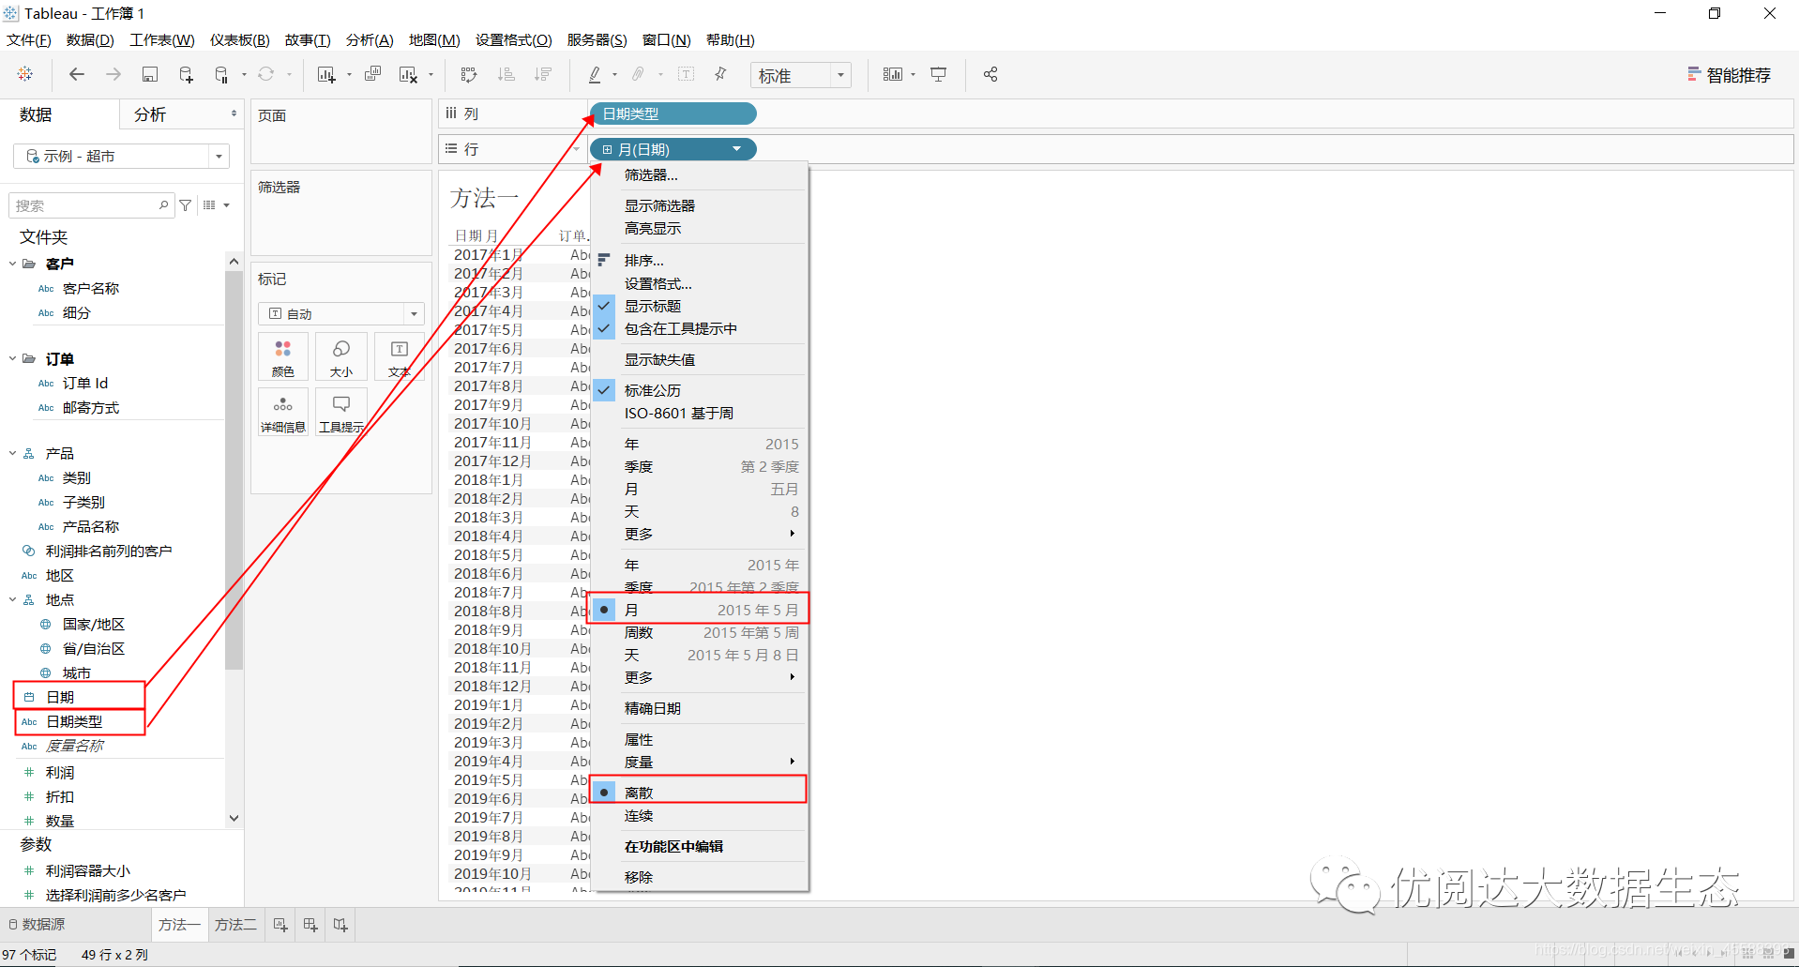
Task: Select Standard Calendar (标准公历) option
Action: [699, 390]
